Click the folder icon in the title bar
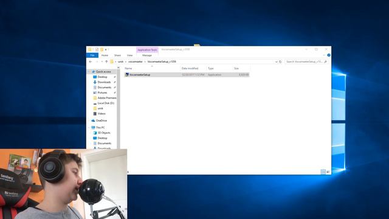Viewport: 389px width, 219px height. (90, 49)
